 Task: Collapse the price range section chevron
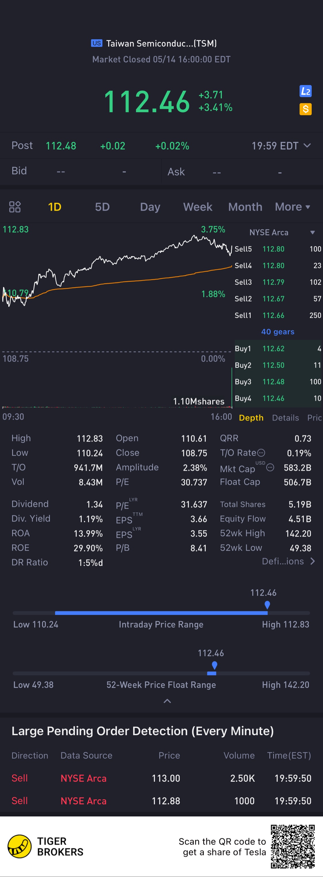(x=167, y=701)
